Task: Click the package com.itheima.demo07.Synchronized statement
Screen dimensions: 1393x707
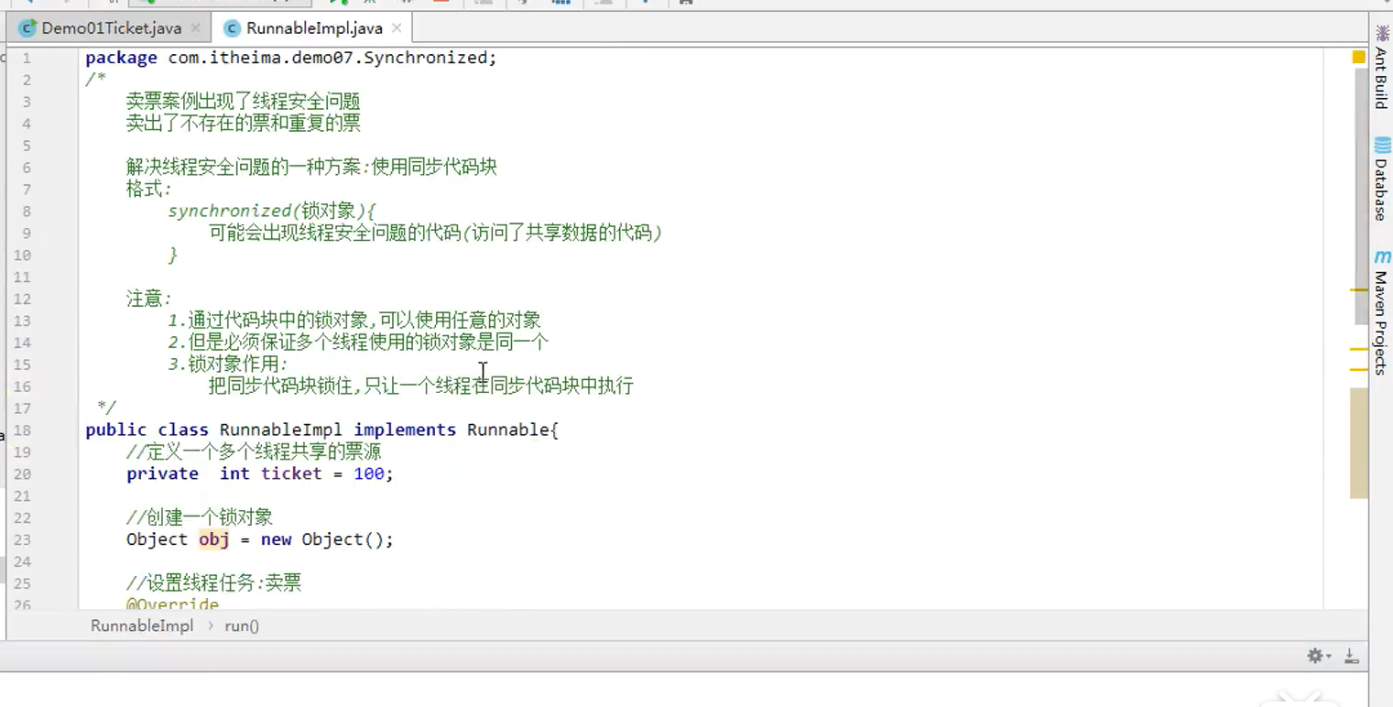Action: click(291, 58)
